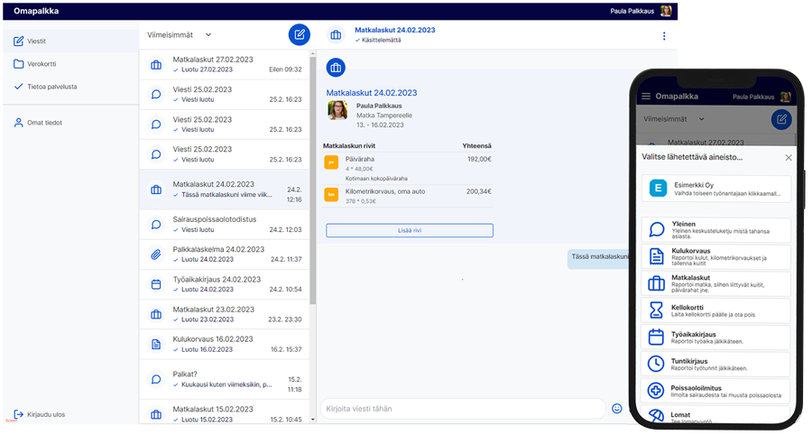This screenshot has width=812, height=435.
Task: Open Työaikakirjaus 24.02.2023 message
Action: click(x=225, y=284)
